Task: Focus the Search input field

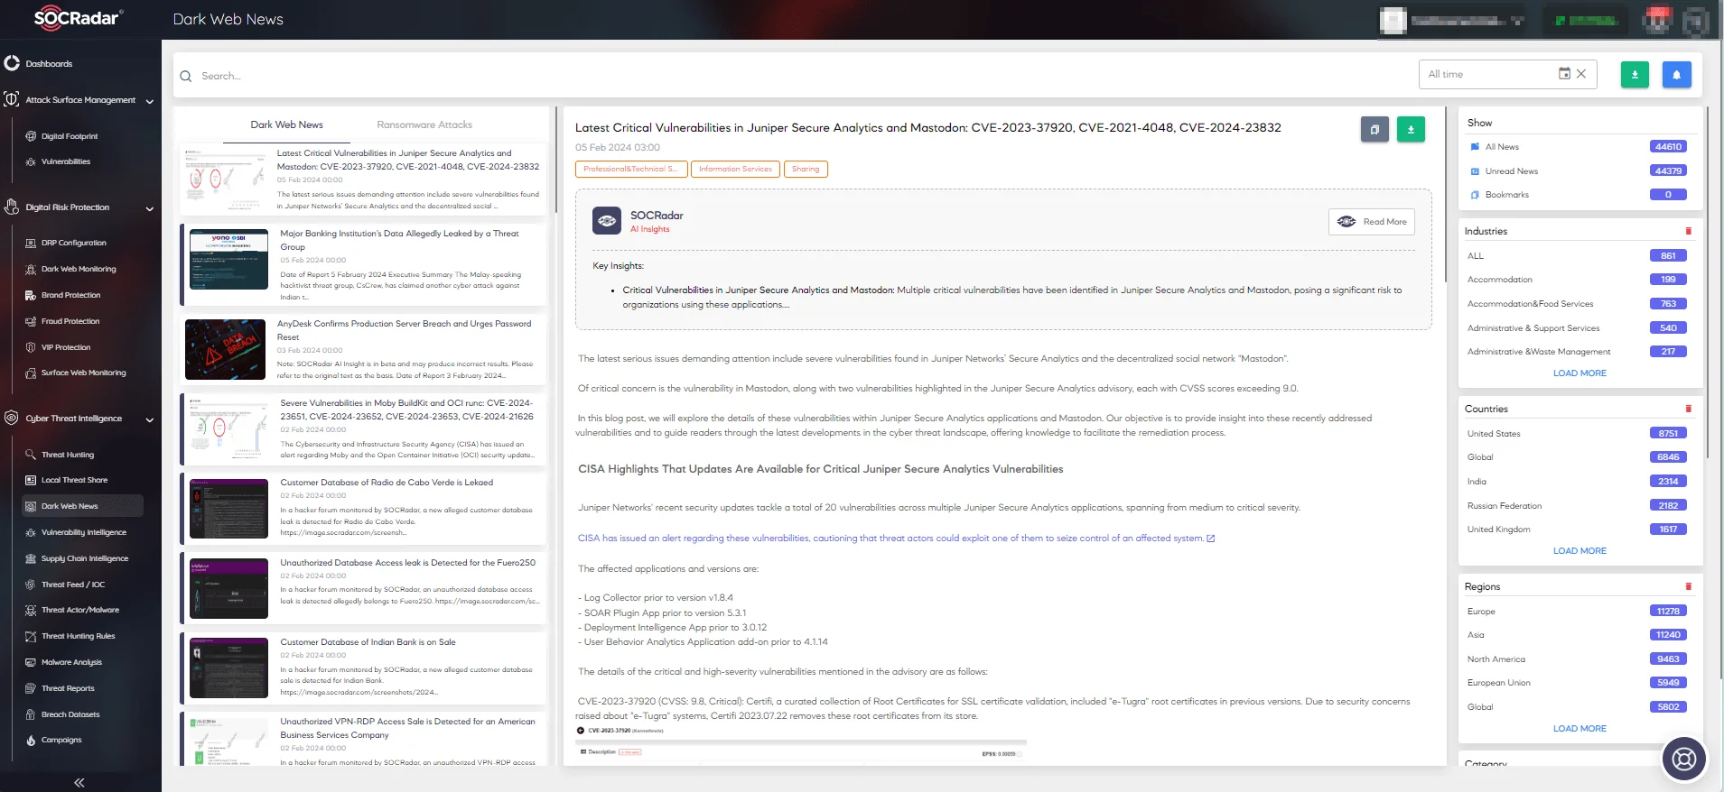Action: coord(795,76)
